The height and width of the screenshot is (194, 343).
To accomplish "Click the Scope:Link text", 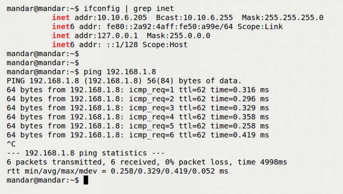I will point(260,27).
